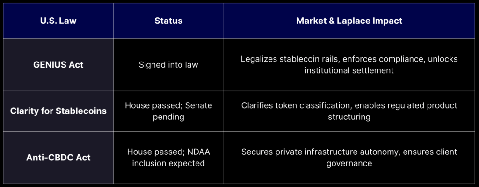The height and width of the screenshot is (187, 479).
Task: Click the U.S. Law column header
Action: [x=58, y=21]
